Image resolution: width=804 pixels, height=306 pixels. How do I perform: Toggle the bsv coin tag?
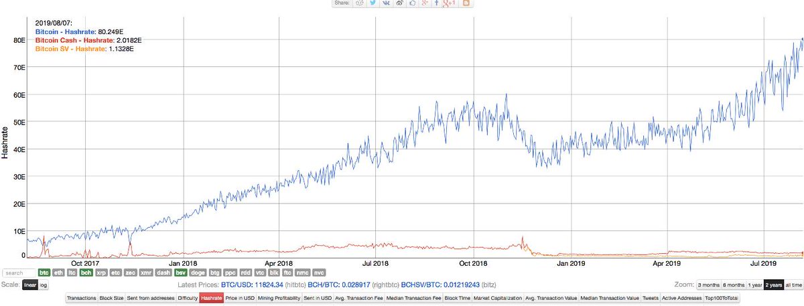tap(181, 273)
